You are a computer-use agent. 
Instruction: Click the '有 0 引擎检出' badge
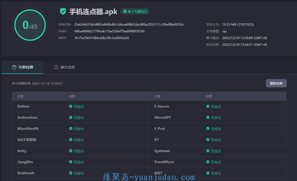(x=135, y=12)
